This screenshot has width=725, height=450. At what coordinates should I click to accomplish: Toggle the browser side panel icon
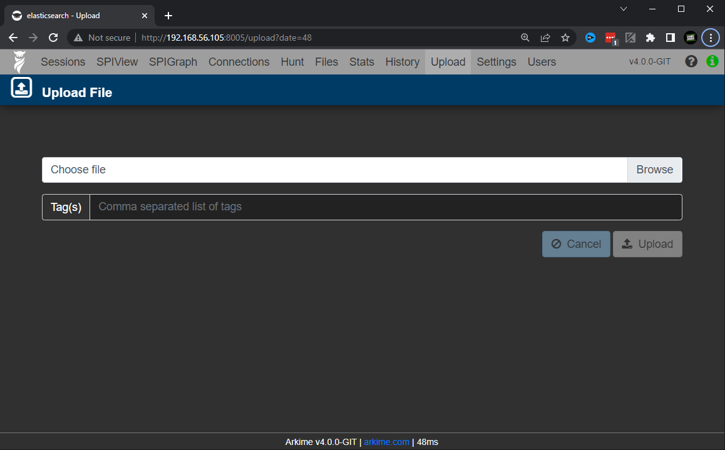[670, 38]
